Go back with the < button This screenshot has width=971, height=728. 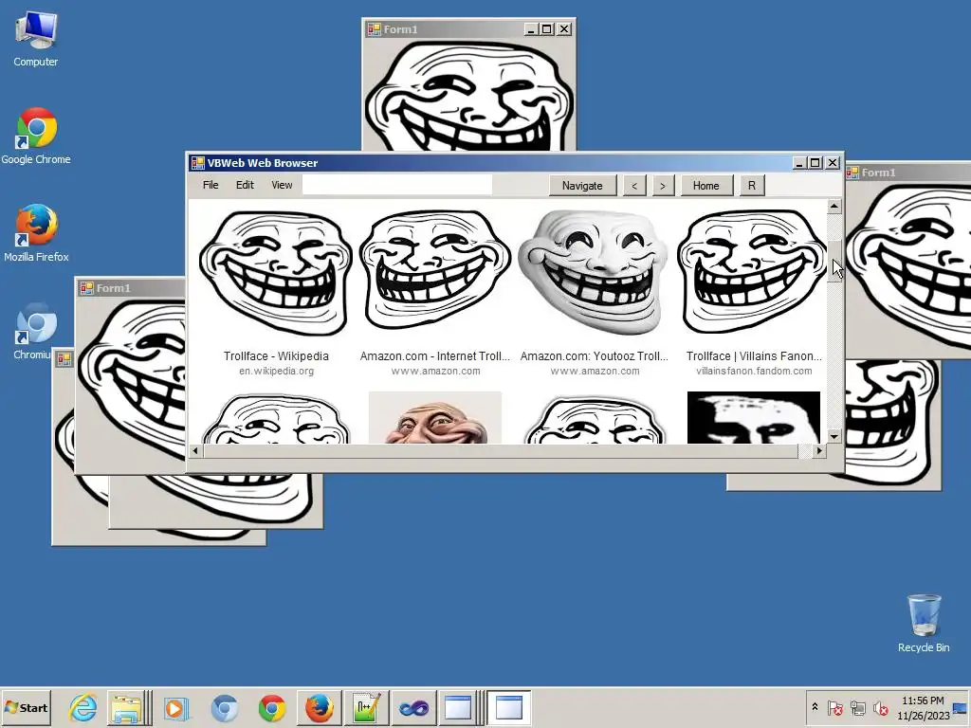coord(634,185)
